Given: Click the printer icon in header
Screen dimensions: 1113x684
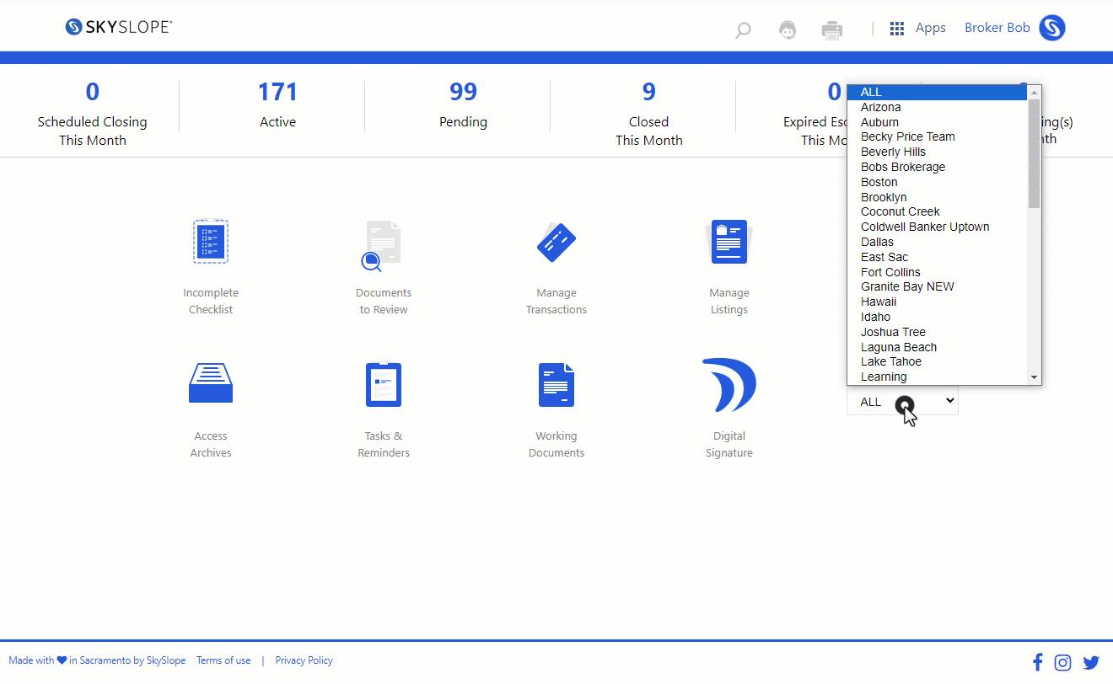Looking at the screenshot, I should pos(832,30).
